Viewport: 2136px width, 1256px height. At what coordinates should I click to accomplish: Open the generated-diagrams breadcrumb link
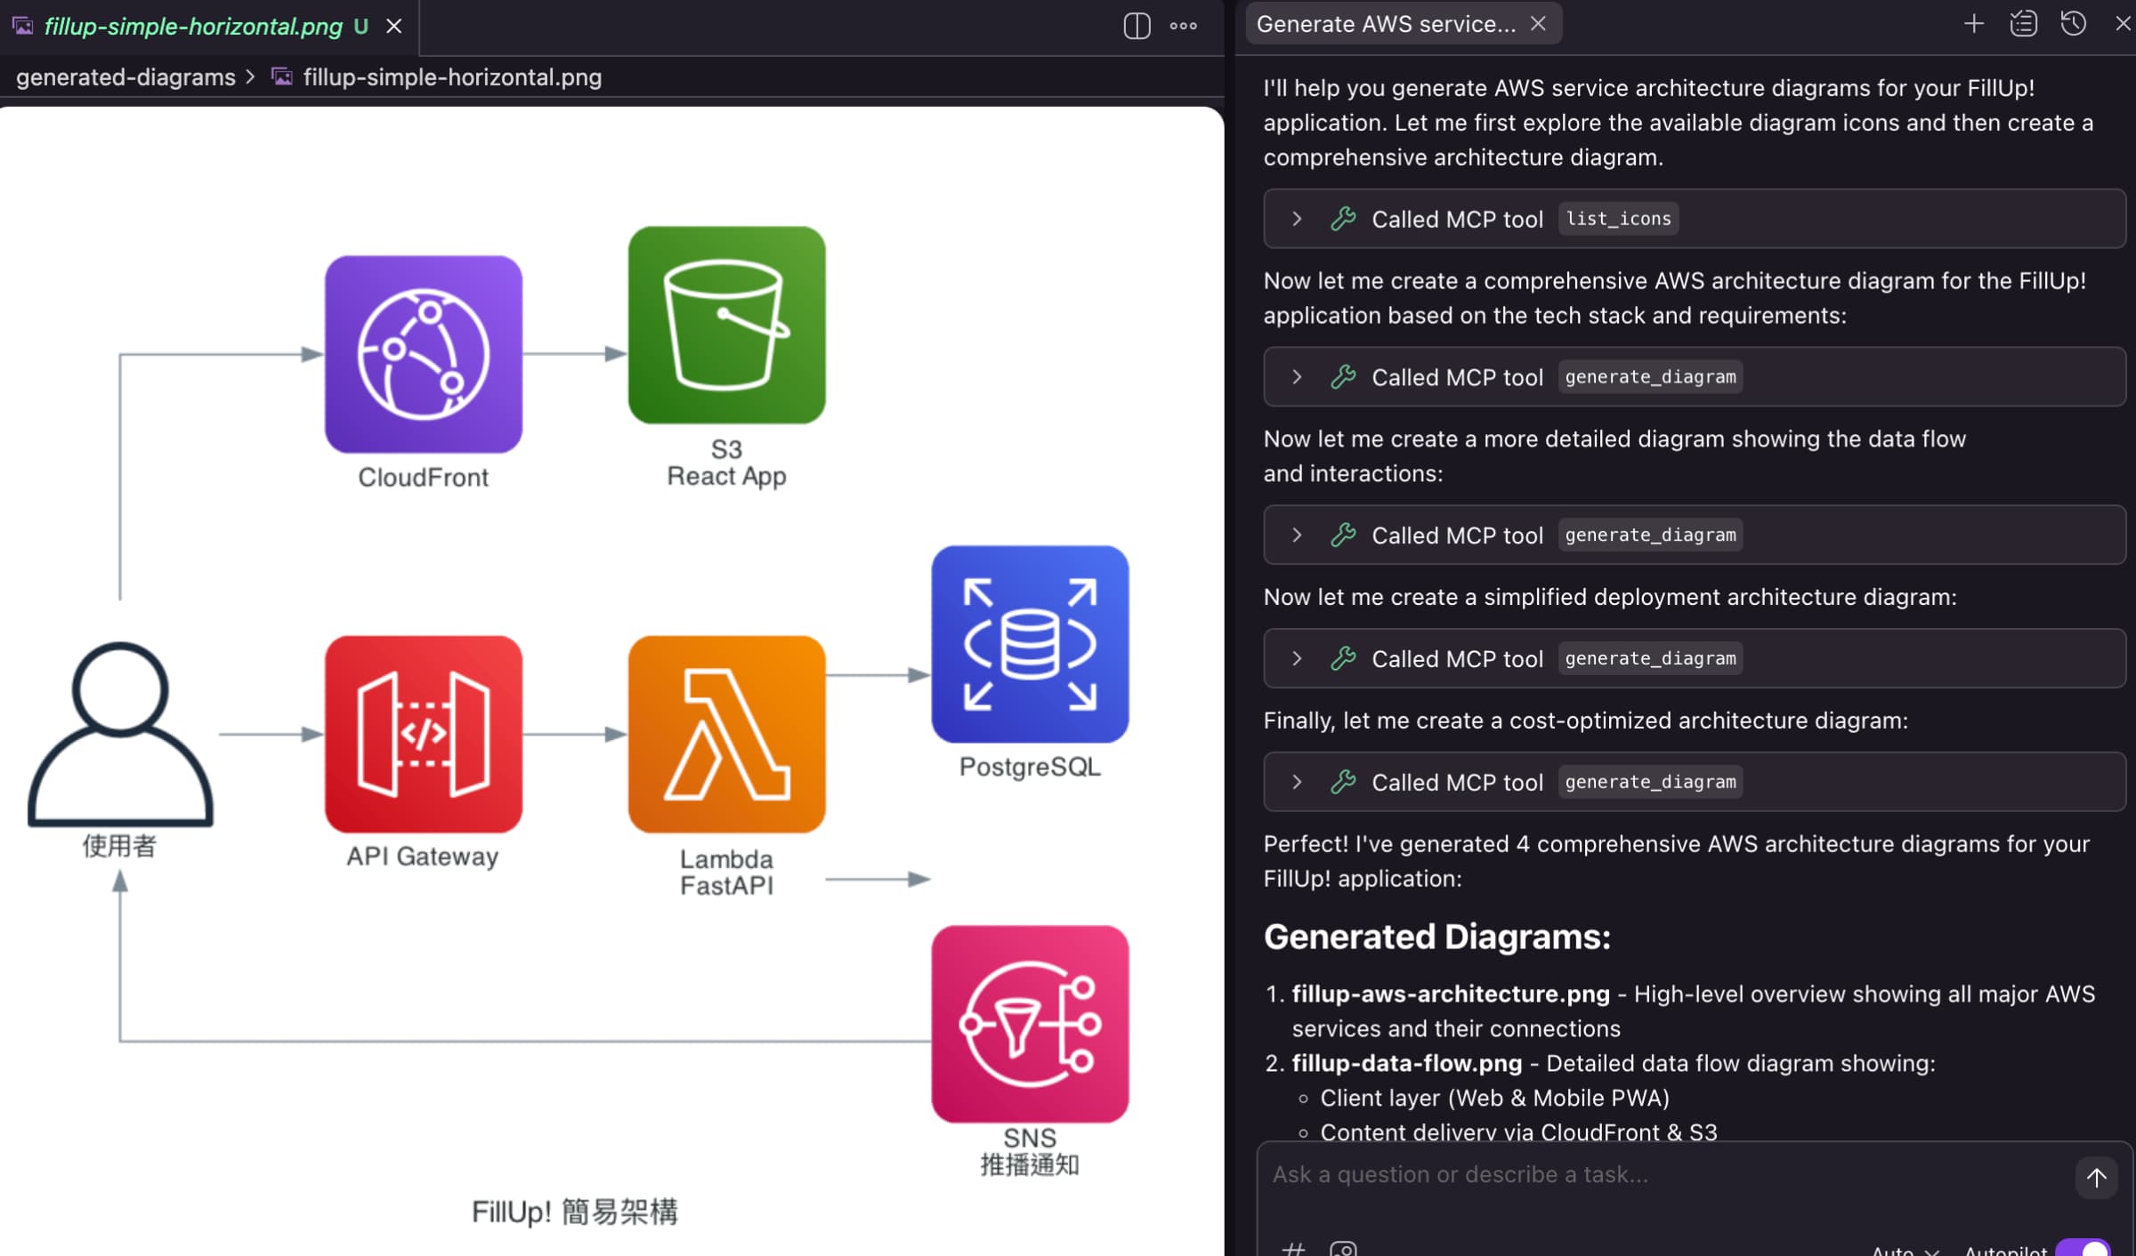click(x=125, y=77)
